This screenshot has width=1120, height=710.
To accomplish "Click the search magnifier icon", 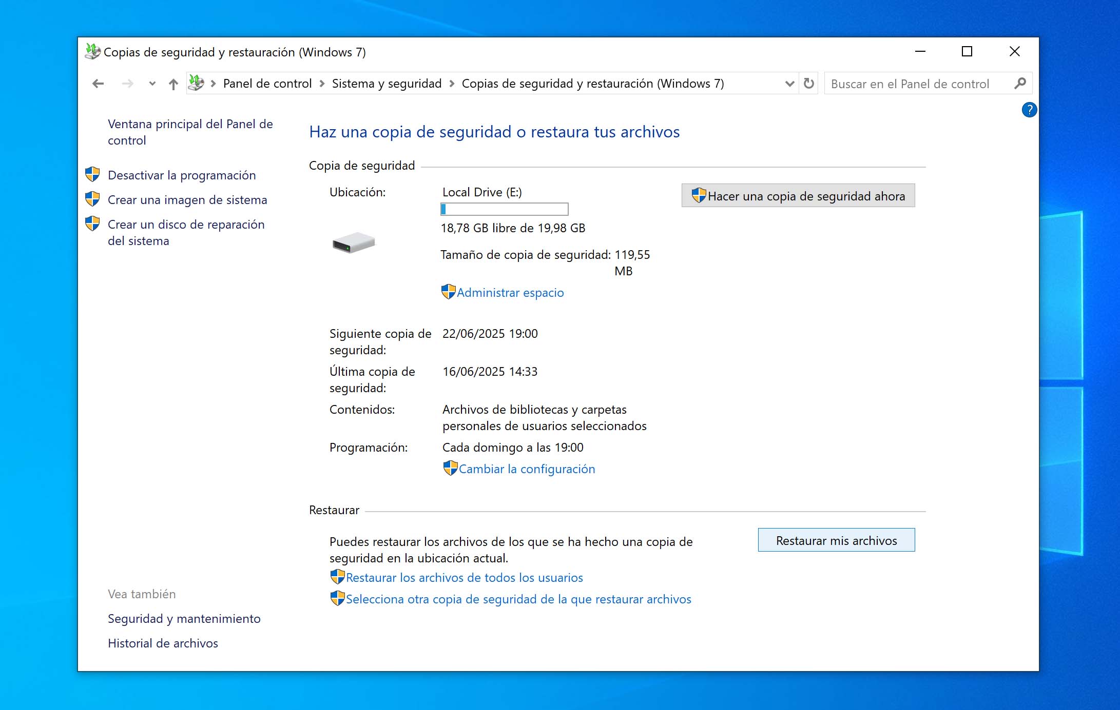I will [x=1020, y=83].
